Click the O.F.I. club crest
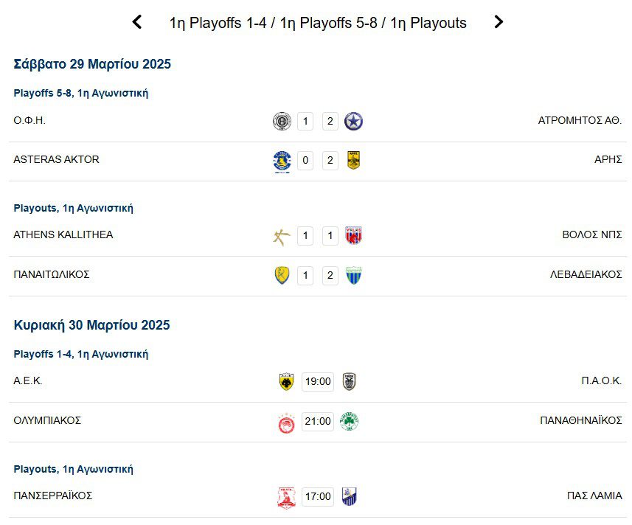 coord(282,121)
